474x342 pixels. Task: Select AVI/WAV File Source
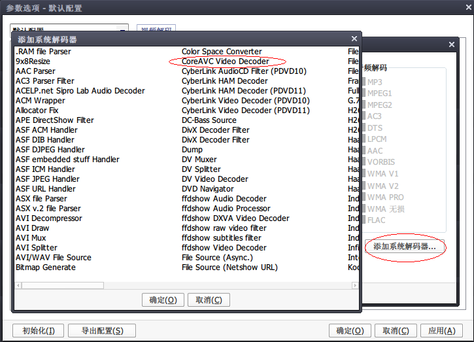pos(54,258)
